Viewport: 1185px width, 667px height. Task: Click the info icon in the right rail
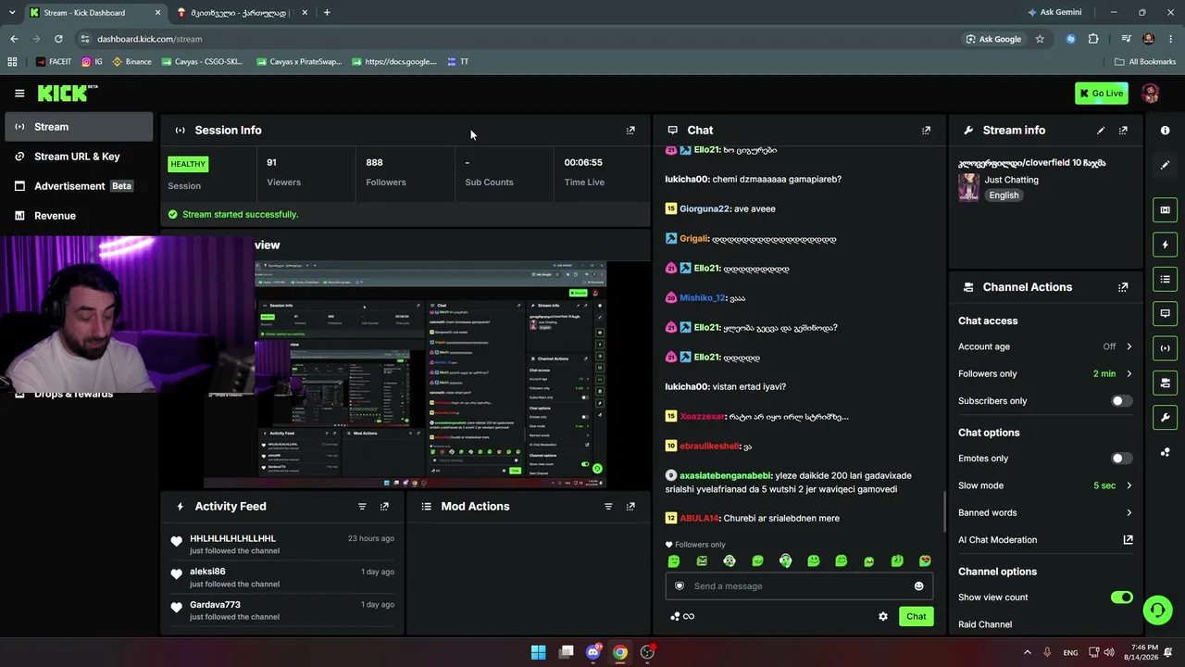click(1165, 131)
